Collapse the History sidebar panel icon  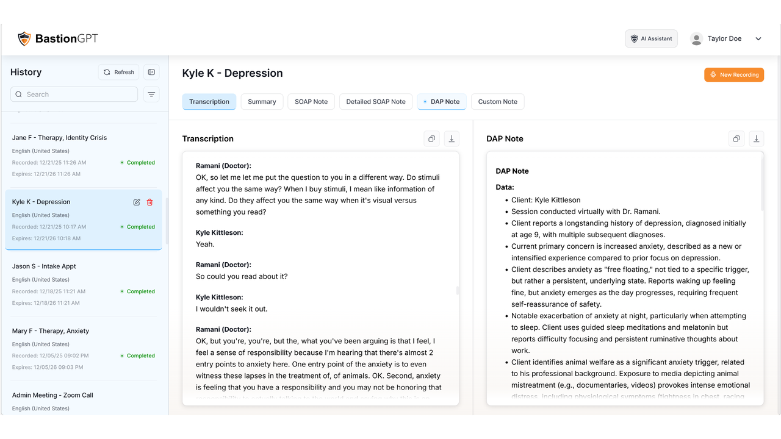tap(151, 72)
